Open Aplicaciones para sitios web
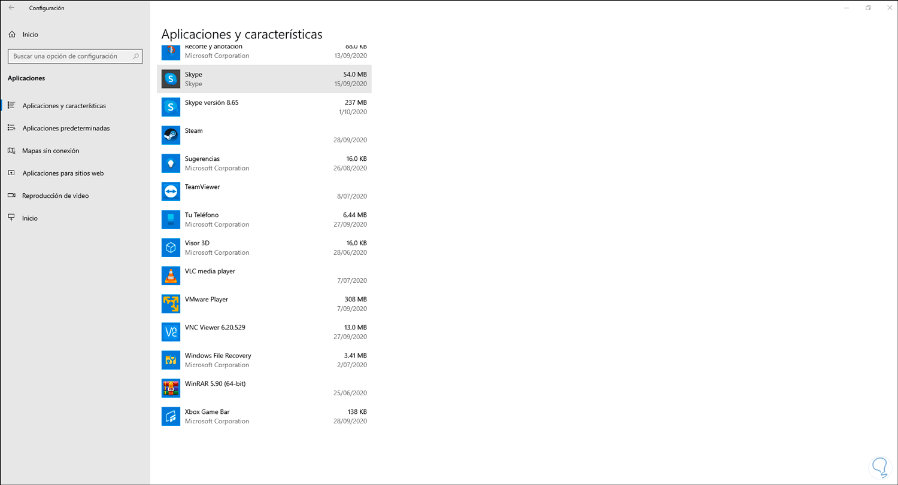The width and height of the screenshot is (898, 485). point(63,173)
